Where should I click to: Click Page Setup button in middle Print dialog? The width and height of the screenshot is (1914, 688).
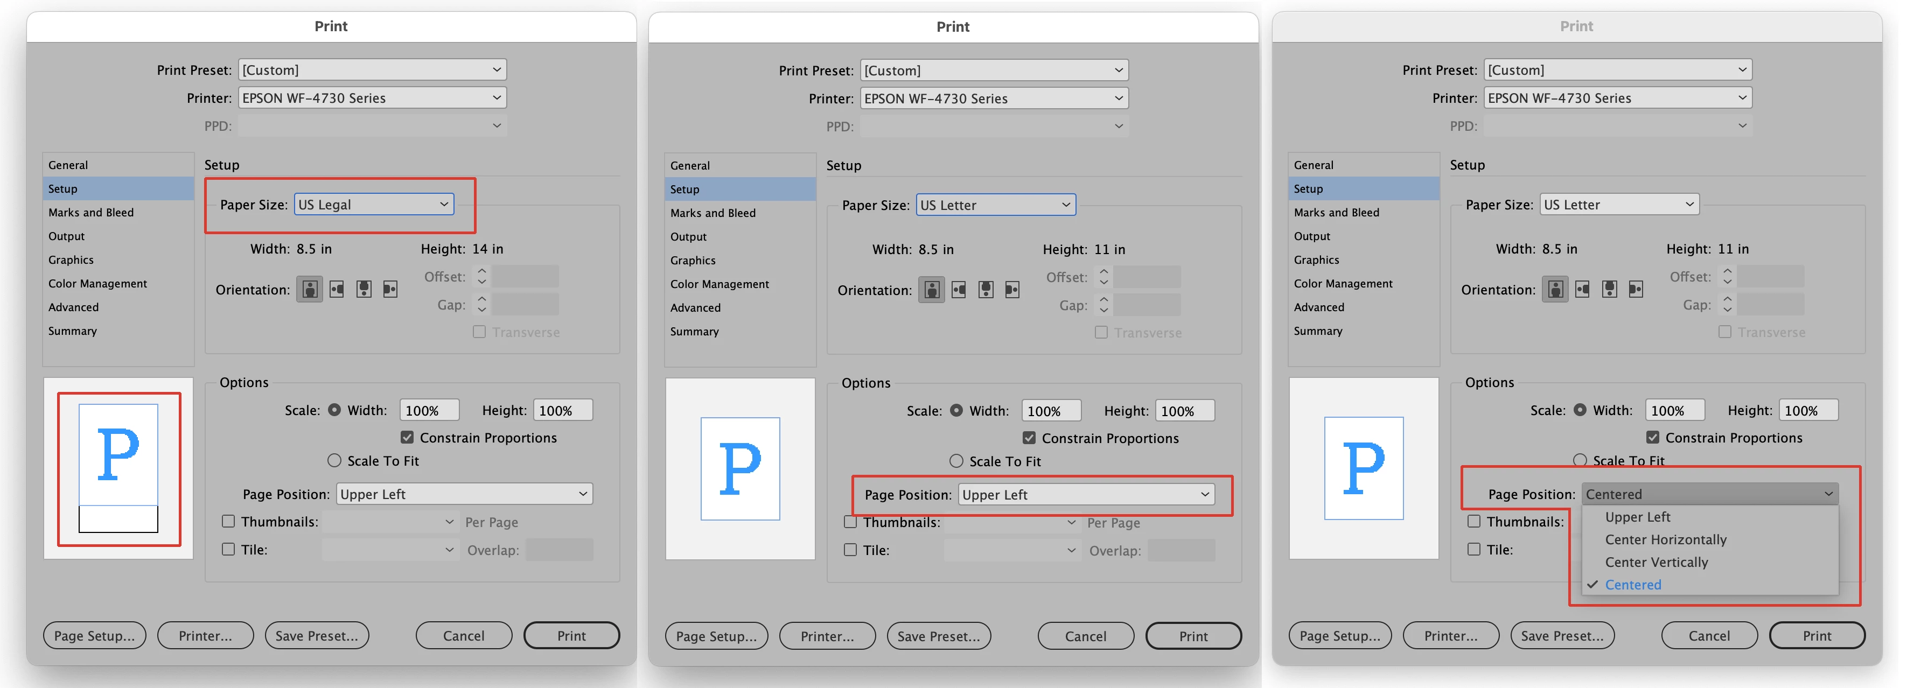[x=716, y=637]
